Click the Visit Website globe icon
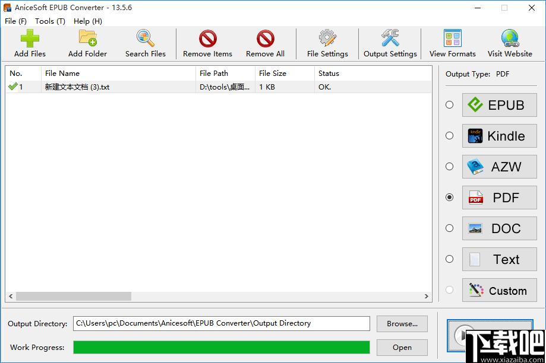Screen dimensions: 546x363 (510, 38)
